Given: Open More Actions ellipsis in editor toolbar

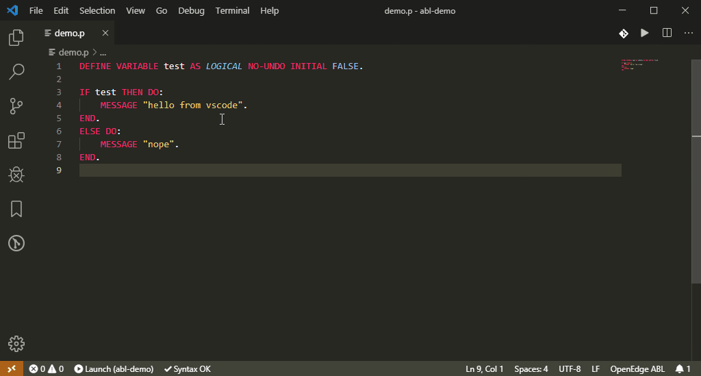Looking at the screenshot, I should coord(689,33).
